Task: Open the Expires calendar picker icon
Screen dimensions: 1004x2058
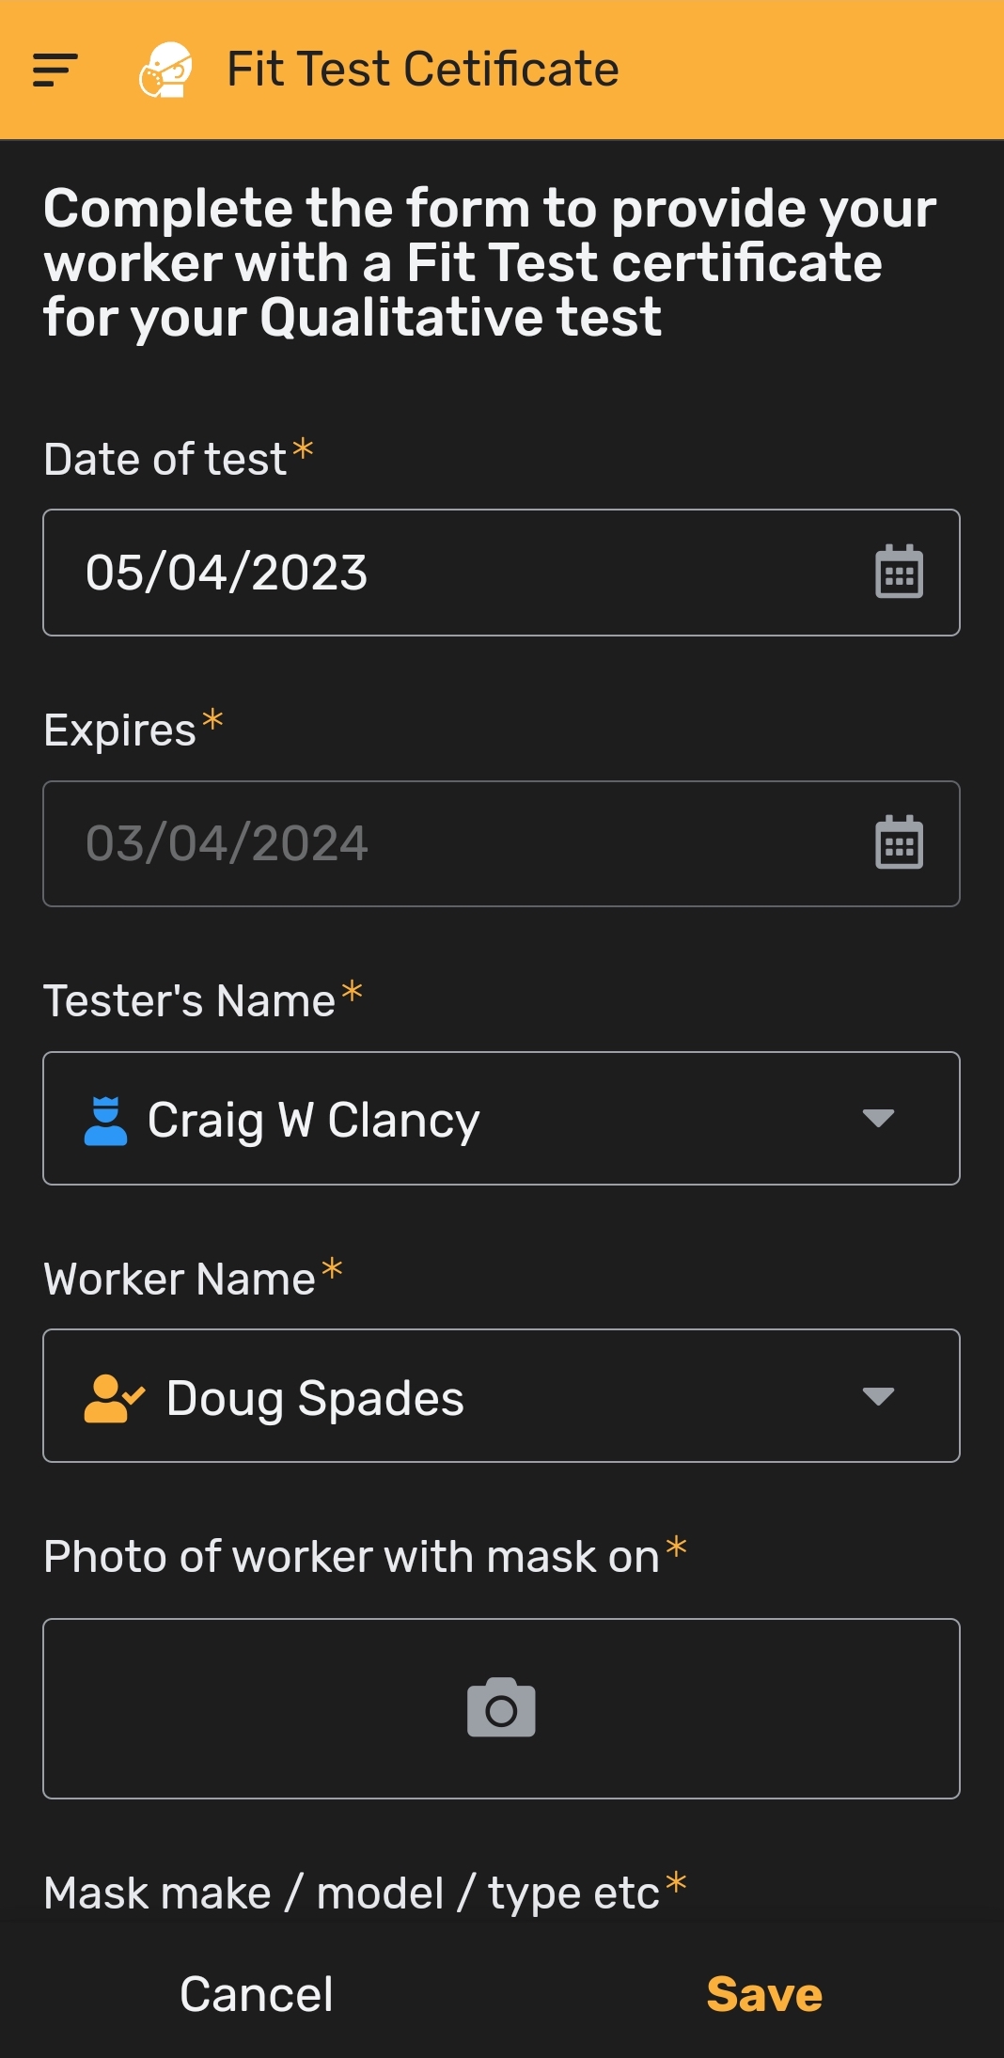Action: 899,842
